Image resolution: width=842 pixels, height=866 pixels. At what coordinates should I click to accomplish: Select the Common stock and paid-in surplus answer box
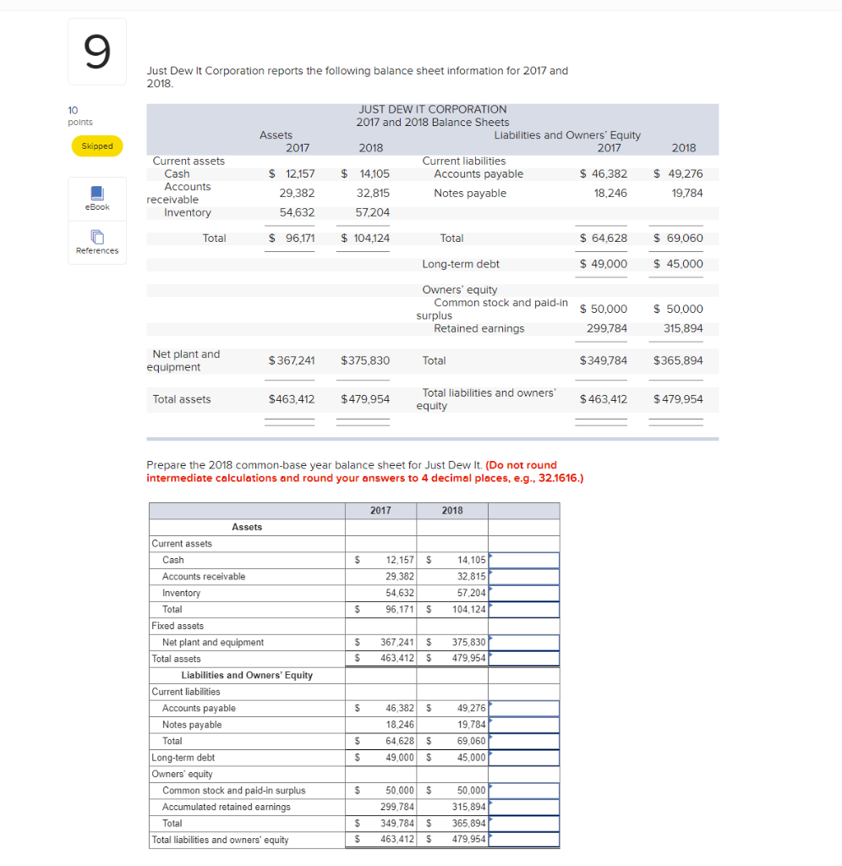(x=524, y=790)
